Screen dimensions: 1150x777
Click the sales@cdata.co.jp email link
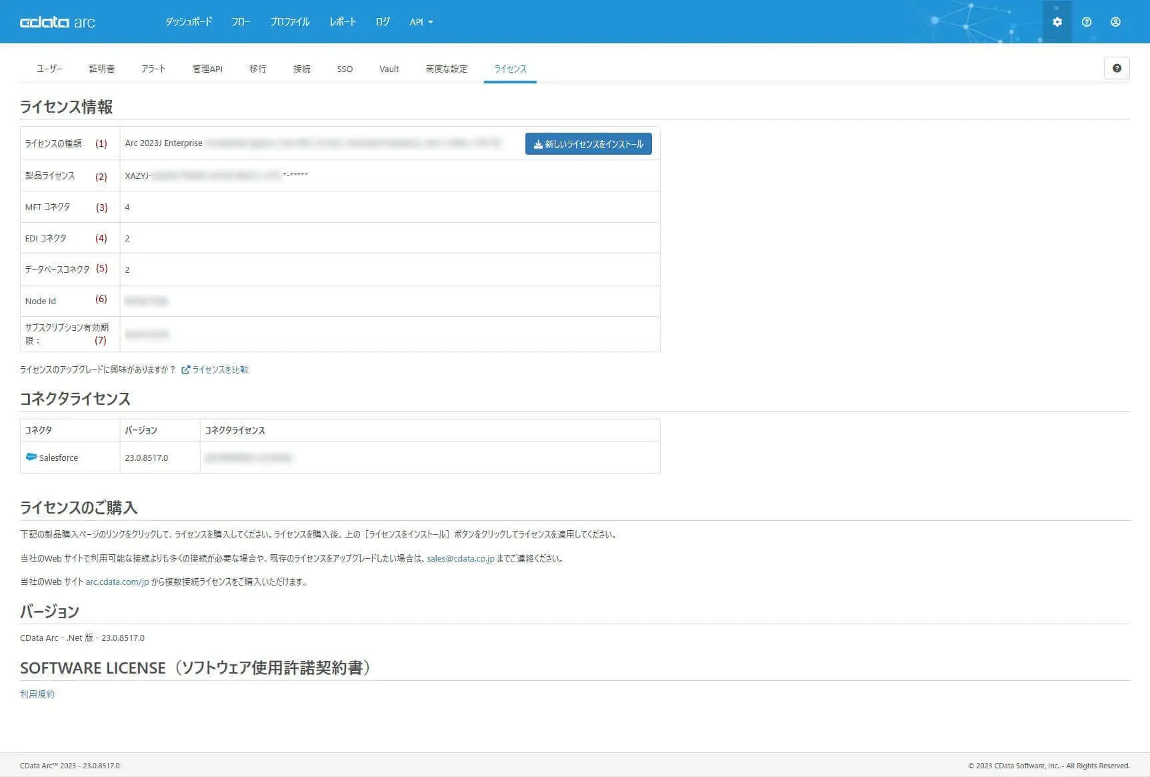tap(461, 558)
